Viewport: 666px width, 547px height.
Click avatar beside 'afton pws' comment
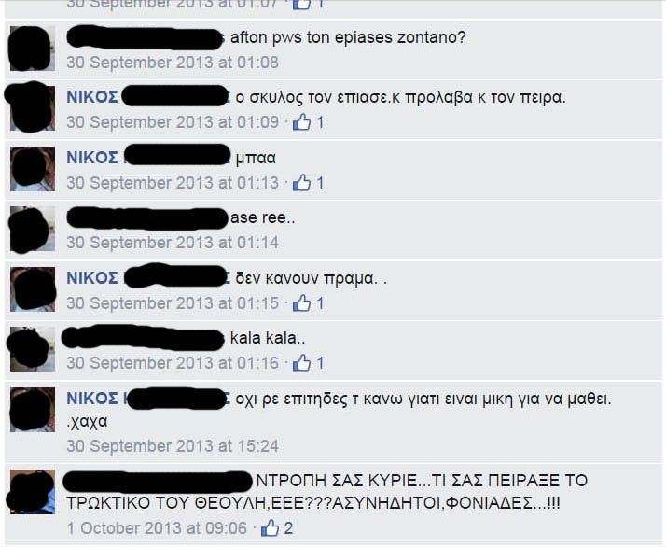33,49
